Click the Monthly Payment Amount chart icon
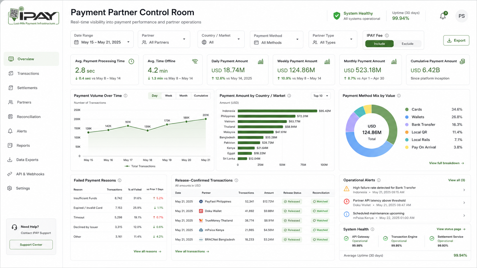 pos(394,61)
